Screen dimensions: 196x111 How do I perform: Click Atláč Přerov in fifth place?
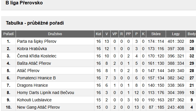tap(28, 71)
